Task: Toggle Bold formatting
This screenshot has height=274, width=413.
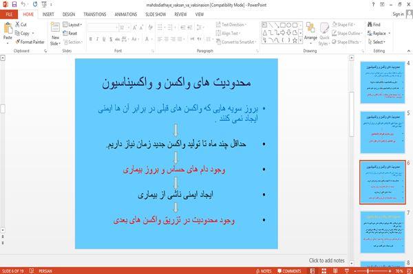Action: [x=91, y=39]
